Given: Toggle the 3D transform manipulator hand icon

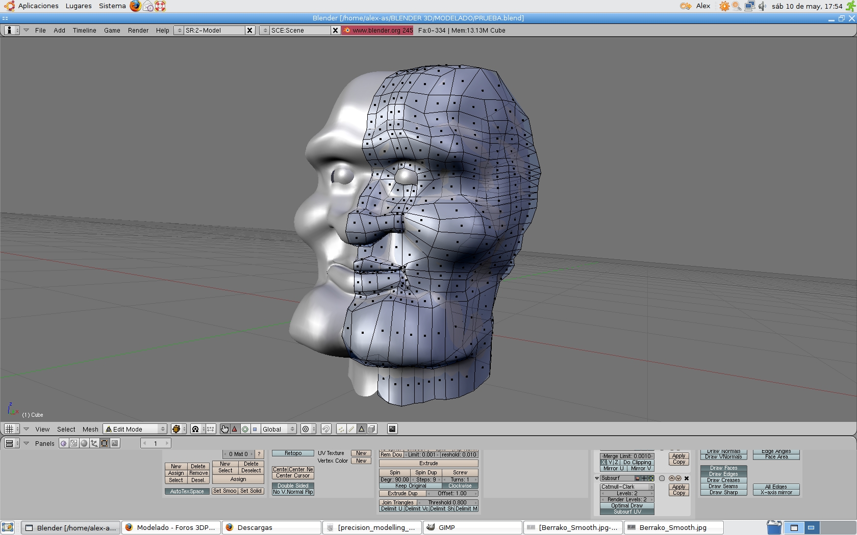Looking at the screenshot, I should click(x=224, y=429).
